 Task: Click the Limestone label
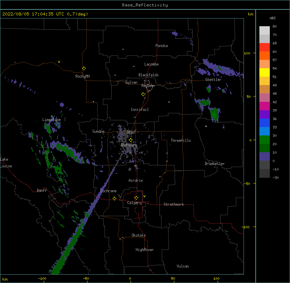pyautogui.click(x=51, y=120)
